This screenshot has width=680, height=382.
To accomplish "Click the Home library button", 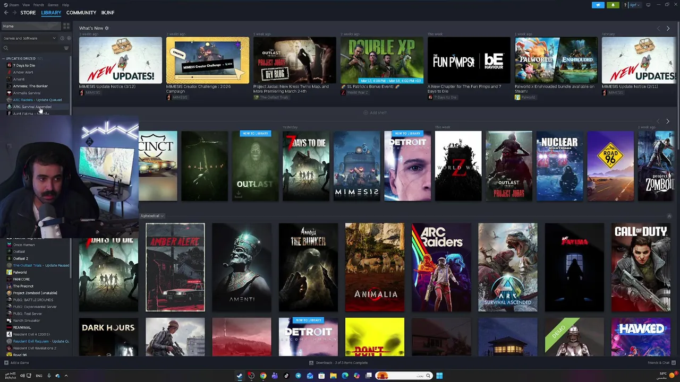I will pyautogui.click(x=31, y=26).
